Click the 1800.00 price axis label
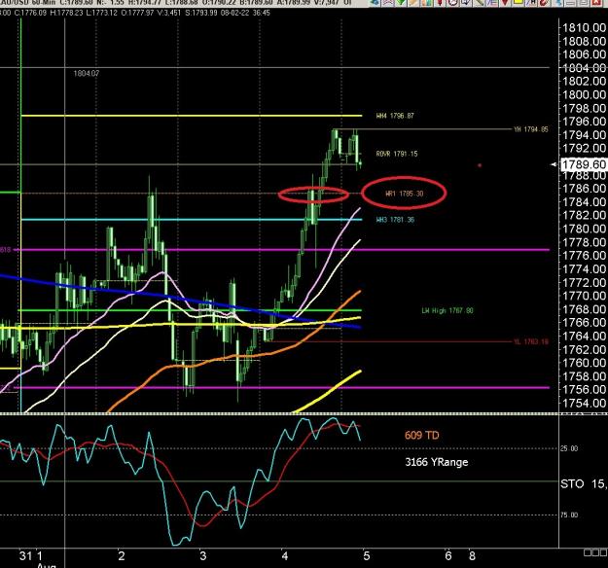Viewport: 608px width, 568px height. pyautogui.click(x=584, y=94)
